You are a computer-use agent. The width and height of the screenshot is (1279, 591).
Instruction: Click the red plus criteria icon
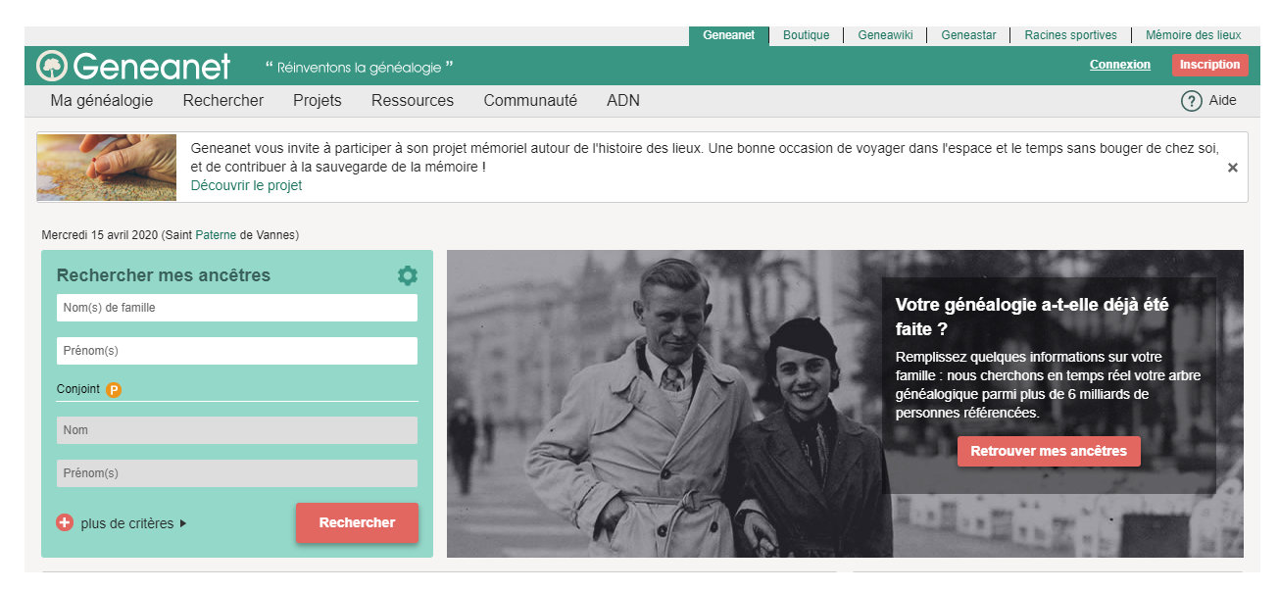(x=65, y=523)
